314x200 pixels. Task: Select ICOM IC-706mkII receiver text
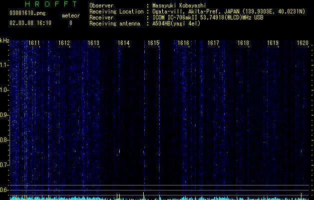coord(208,17)
